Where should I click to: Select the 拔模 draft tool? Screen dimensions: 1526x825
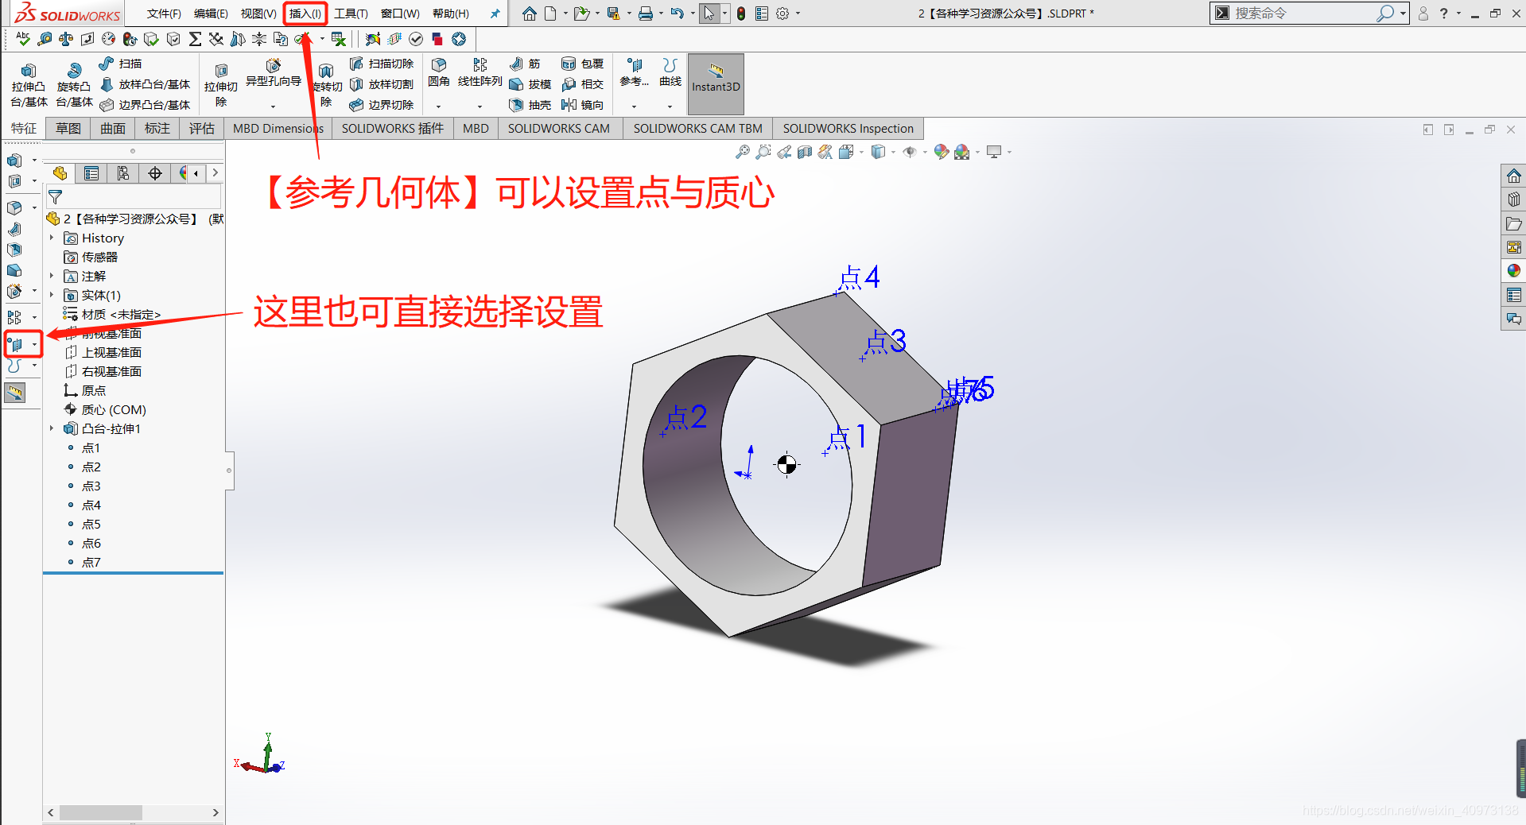pyautogui.click(x=530, y=84)
